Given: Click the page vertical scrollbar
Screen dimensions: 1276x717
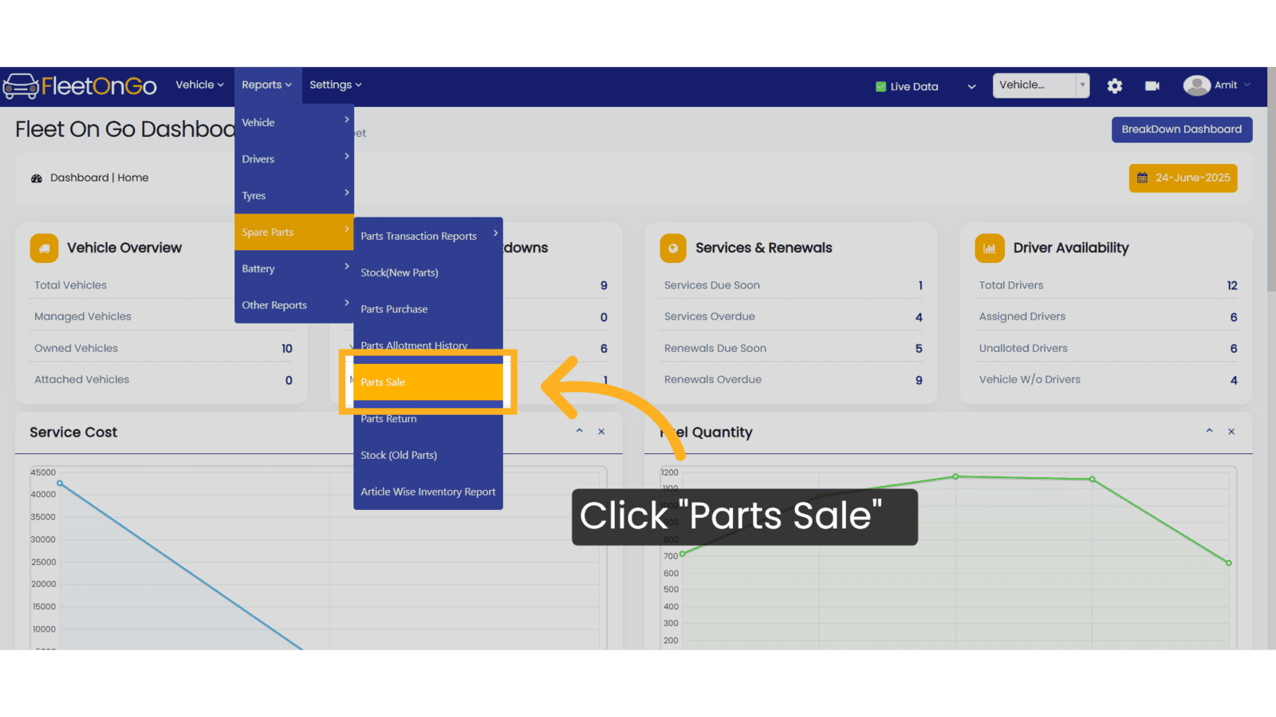Looking at the screenshot, I should click(x=1271, y=179).
